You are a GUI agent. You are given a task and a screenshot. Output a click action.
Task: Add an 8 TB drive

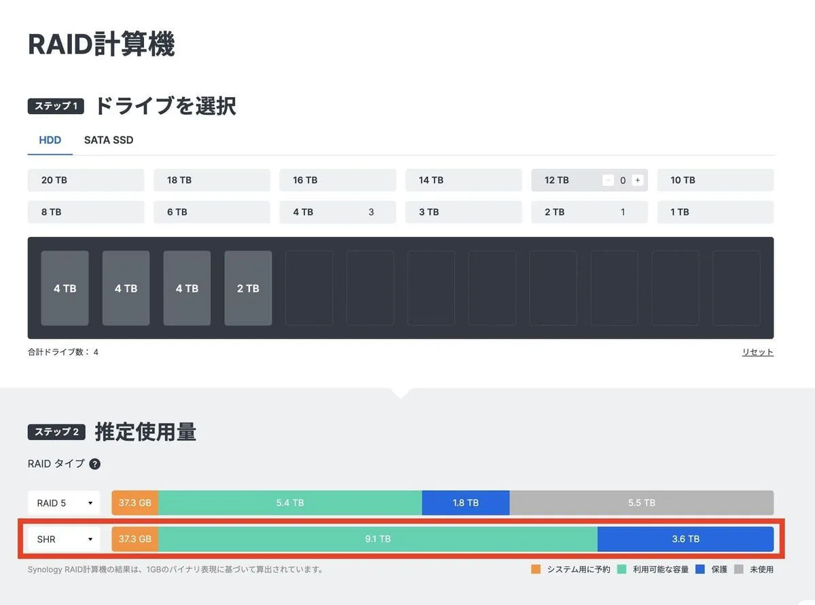tap(86, 212)
